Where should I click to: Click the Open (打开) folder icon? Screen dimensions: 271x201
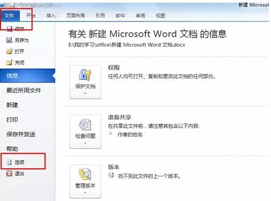[10, 51]
